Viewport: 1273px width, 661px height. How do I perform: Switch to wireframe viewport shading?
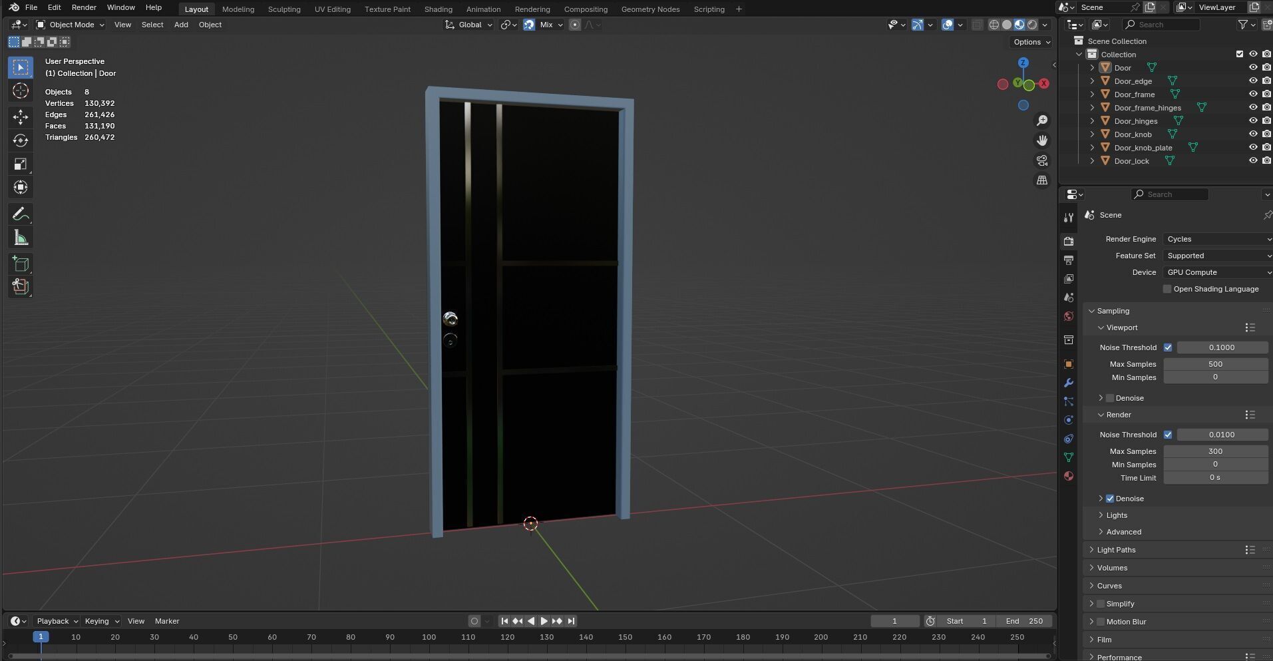(x=994, y=25)
